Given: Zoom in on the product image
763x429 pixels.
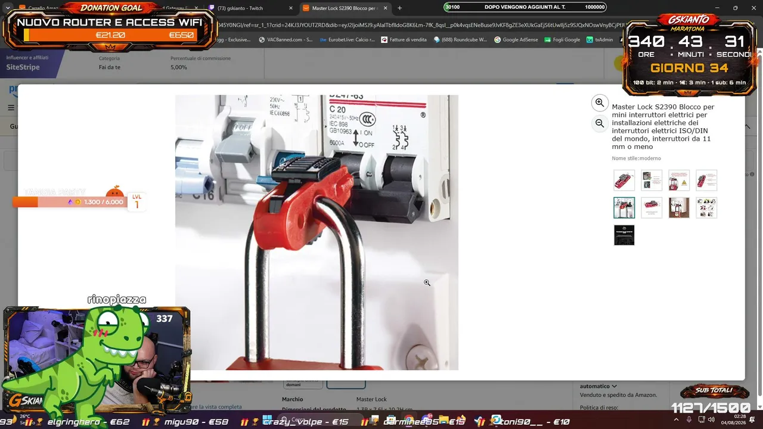Looking at the screenshot, I should 600,103.
